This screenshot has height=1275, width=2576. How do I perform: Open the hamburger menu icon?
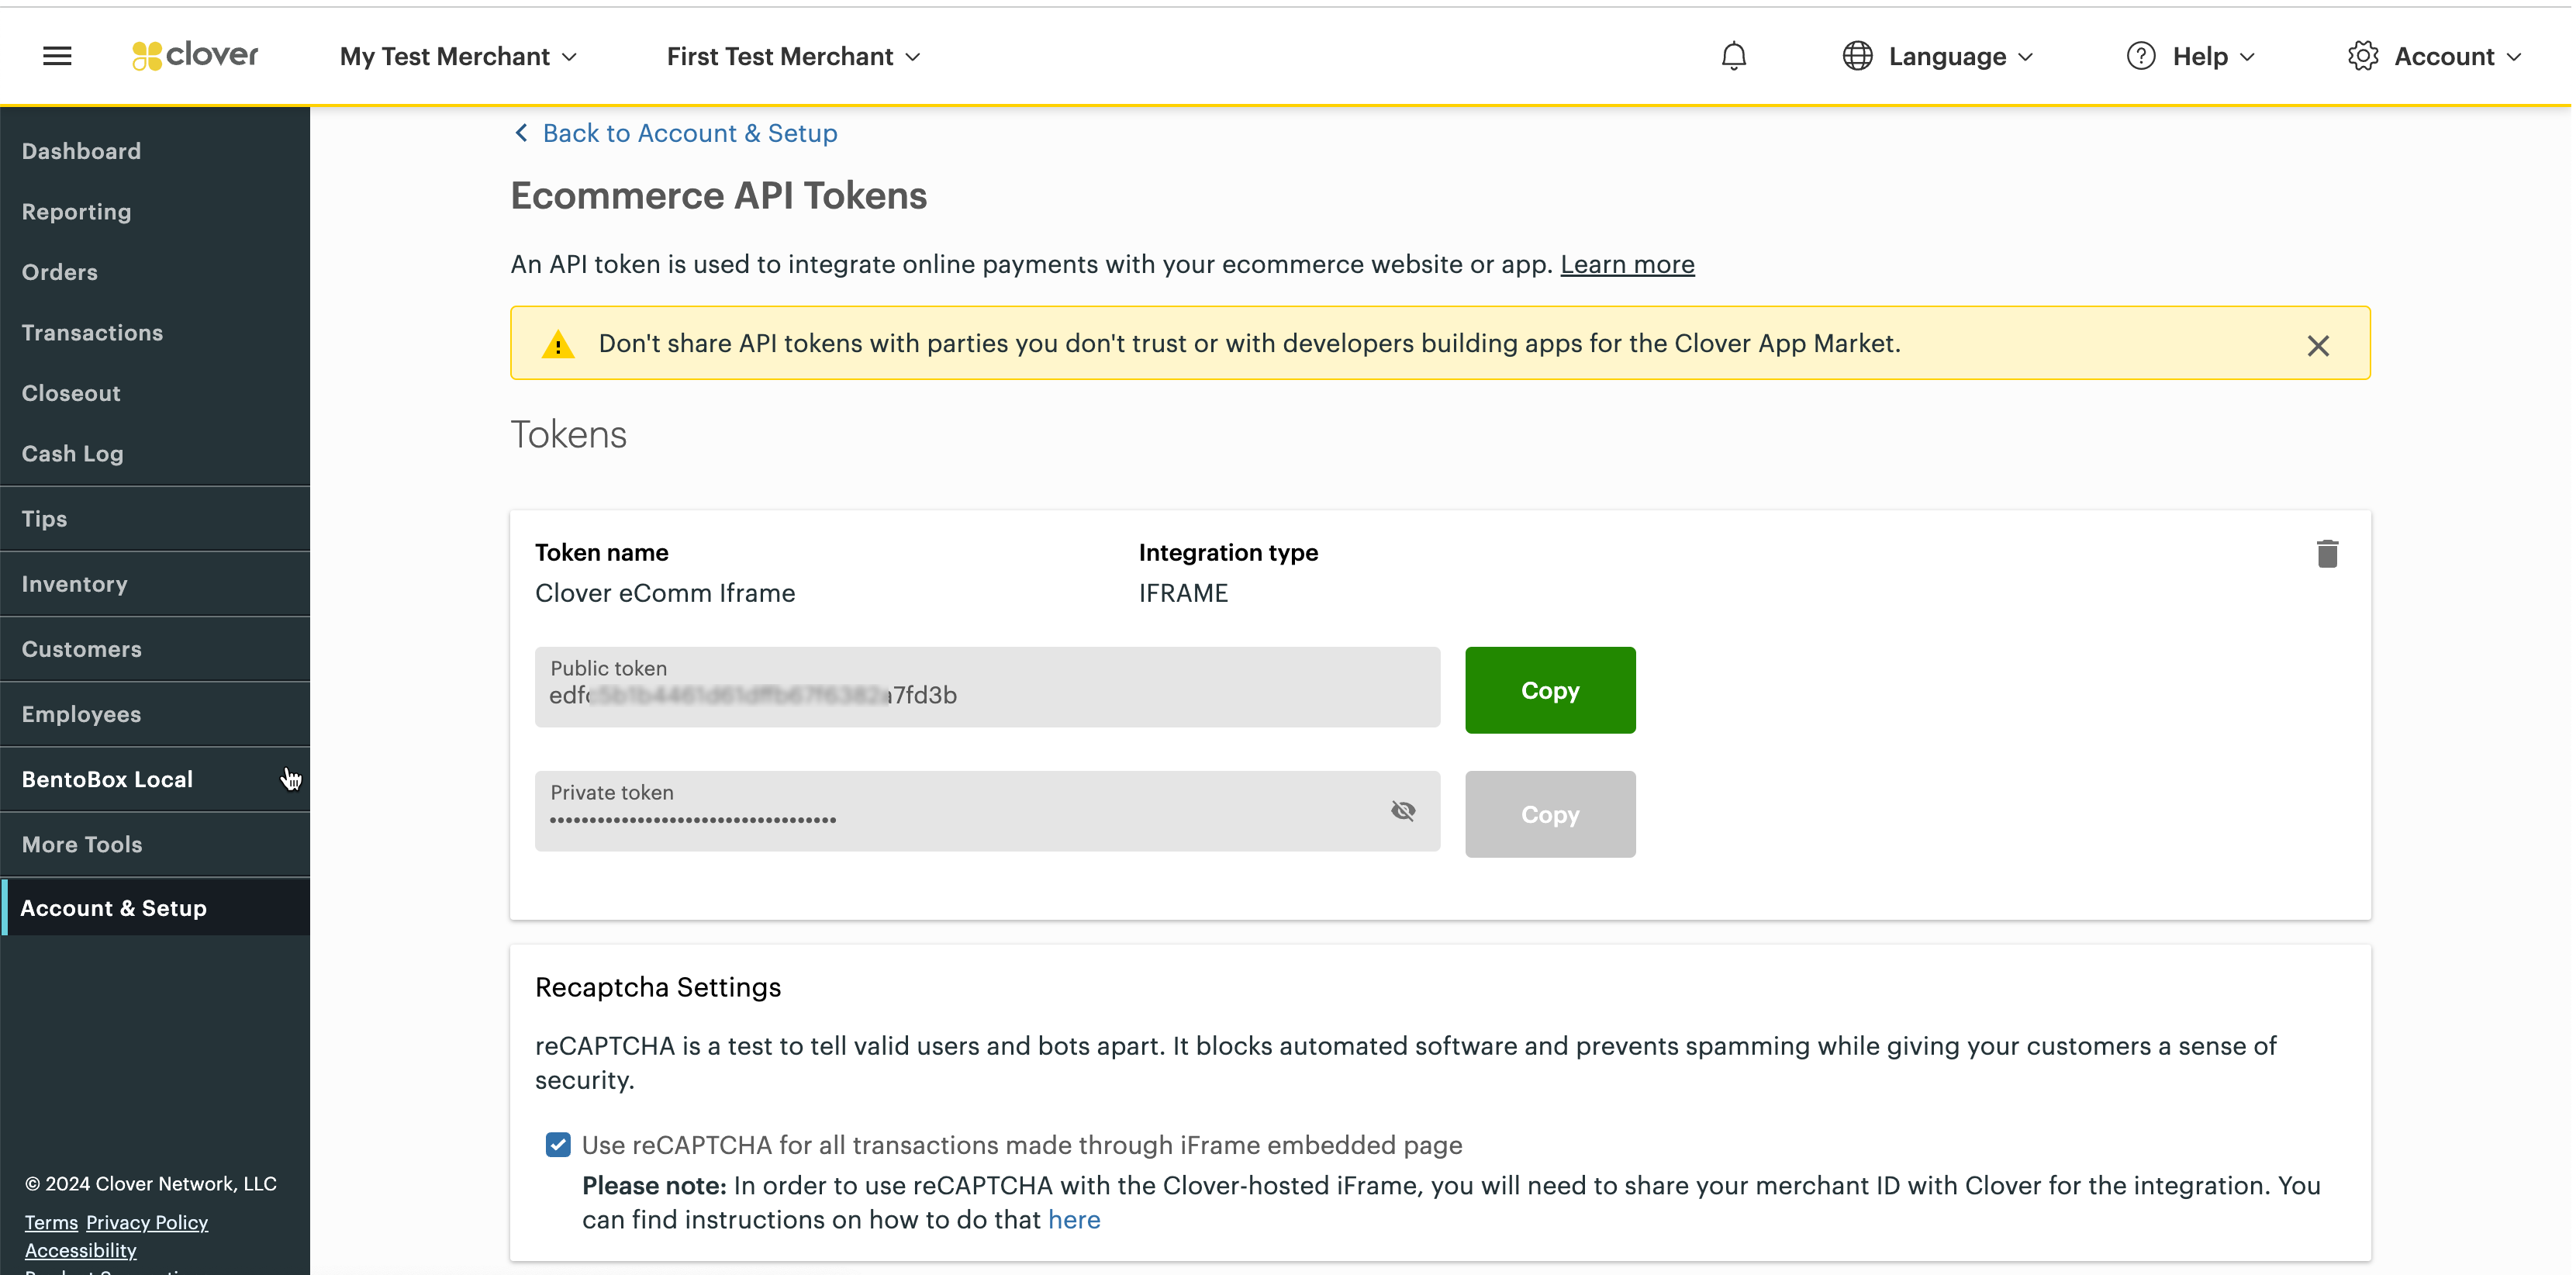pos(57,56)
